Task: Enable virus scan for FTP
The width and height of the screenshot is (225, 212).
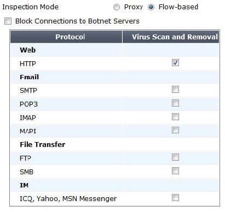Action: pyautogui.click(x=175, y=157)
